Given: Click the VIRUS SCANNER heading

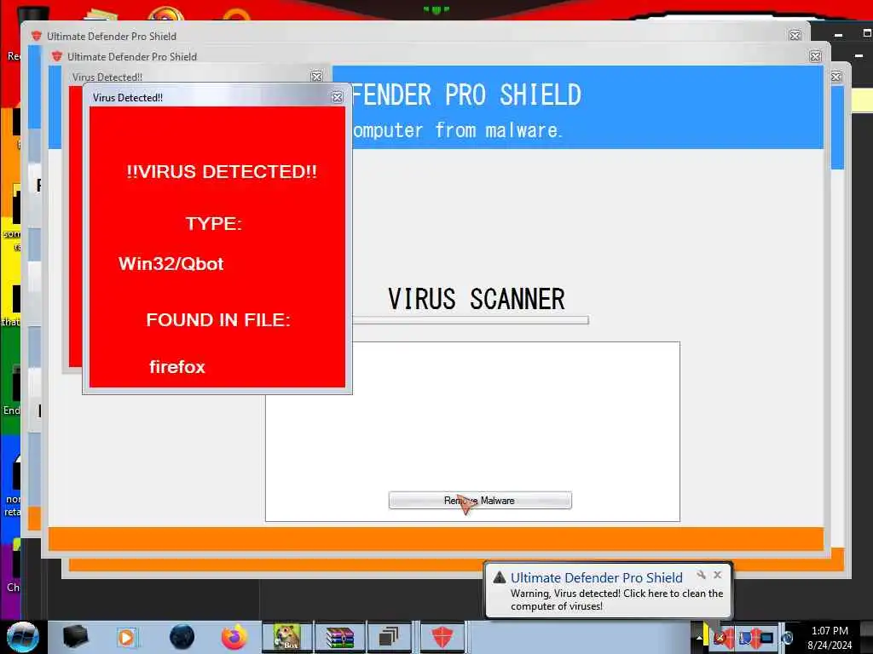Looking at the screenshot, I should click(477, 299).
